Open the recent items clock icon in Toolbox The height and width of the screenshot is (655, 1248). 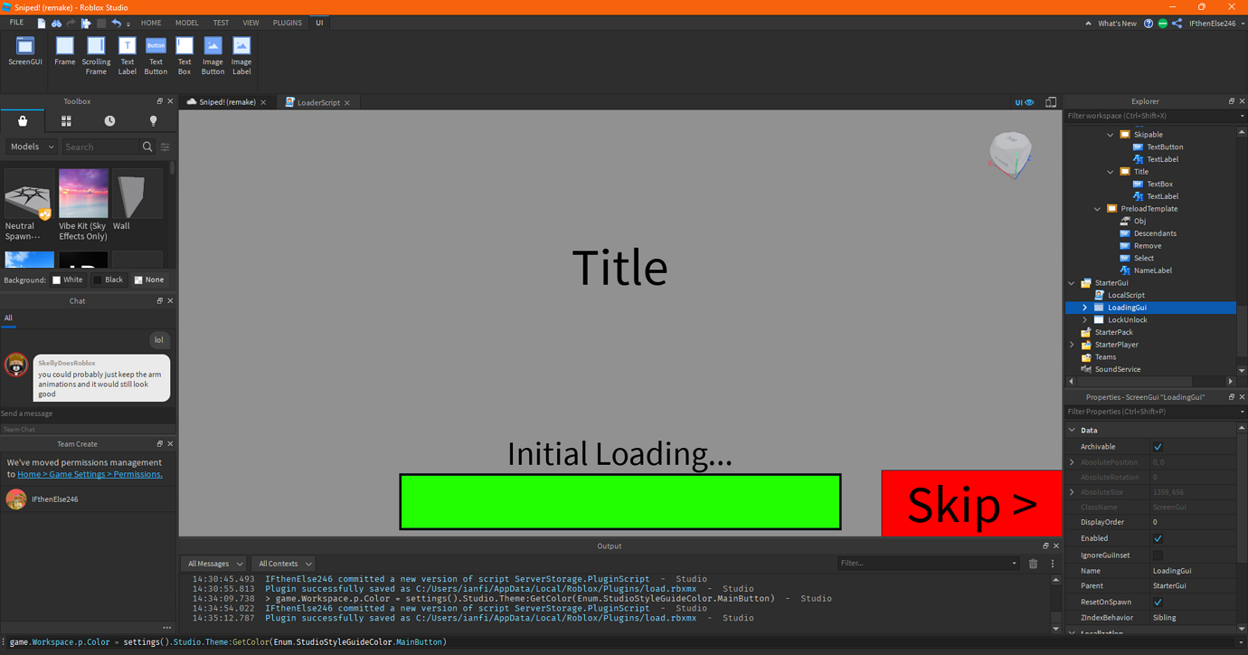(109, 120)
